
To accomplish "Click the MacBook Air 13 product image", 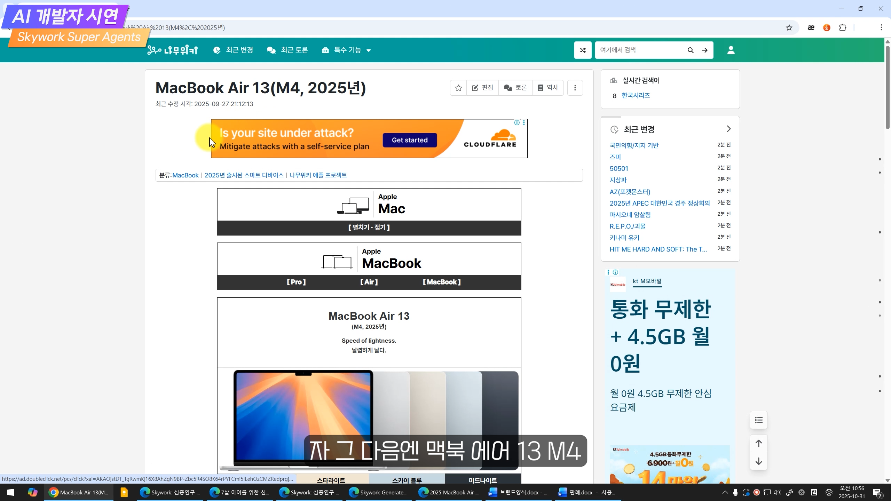I will pyautogui.click(x=369, y=420).
